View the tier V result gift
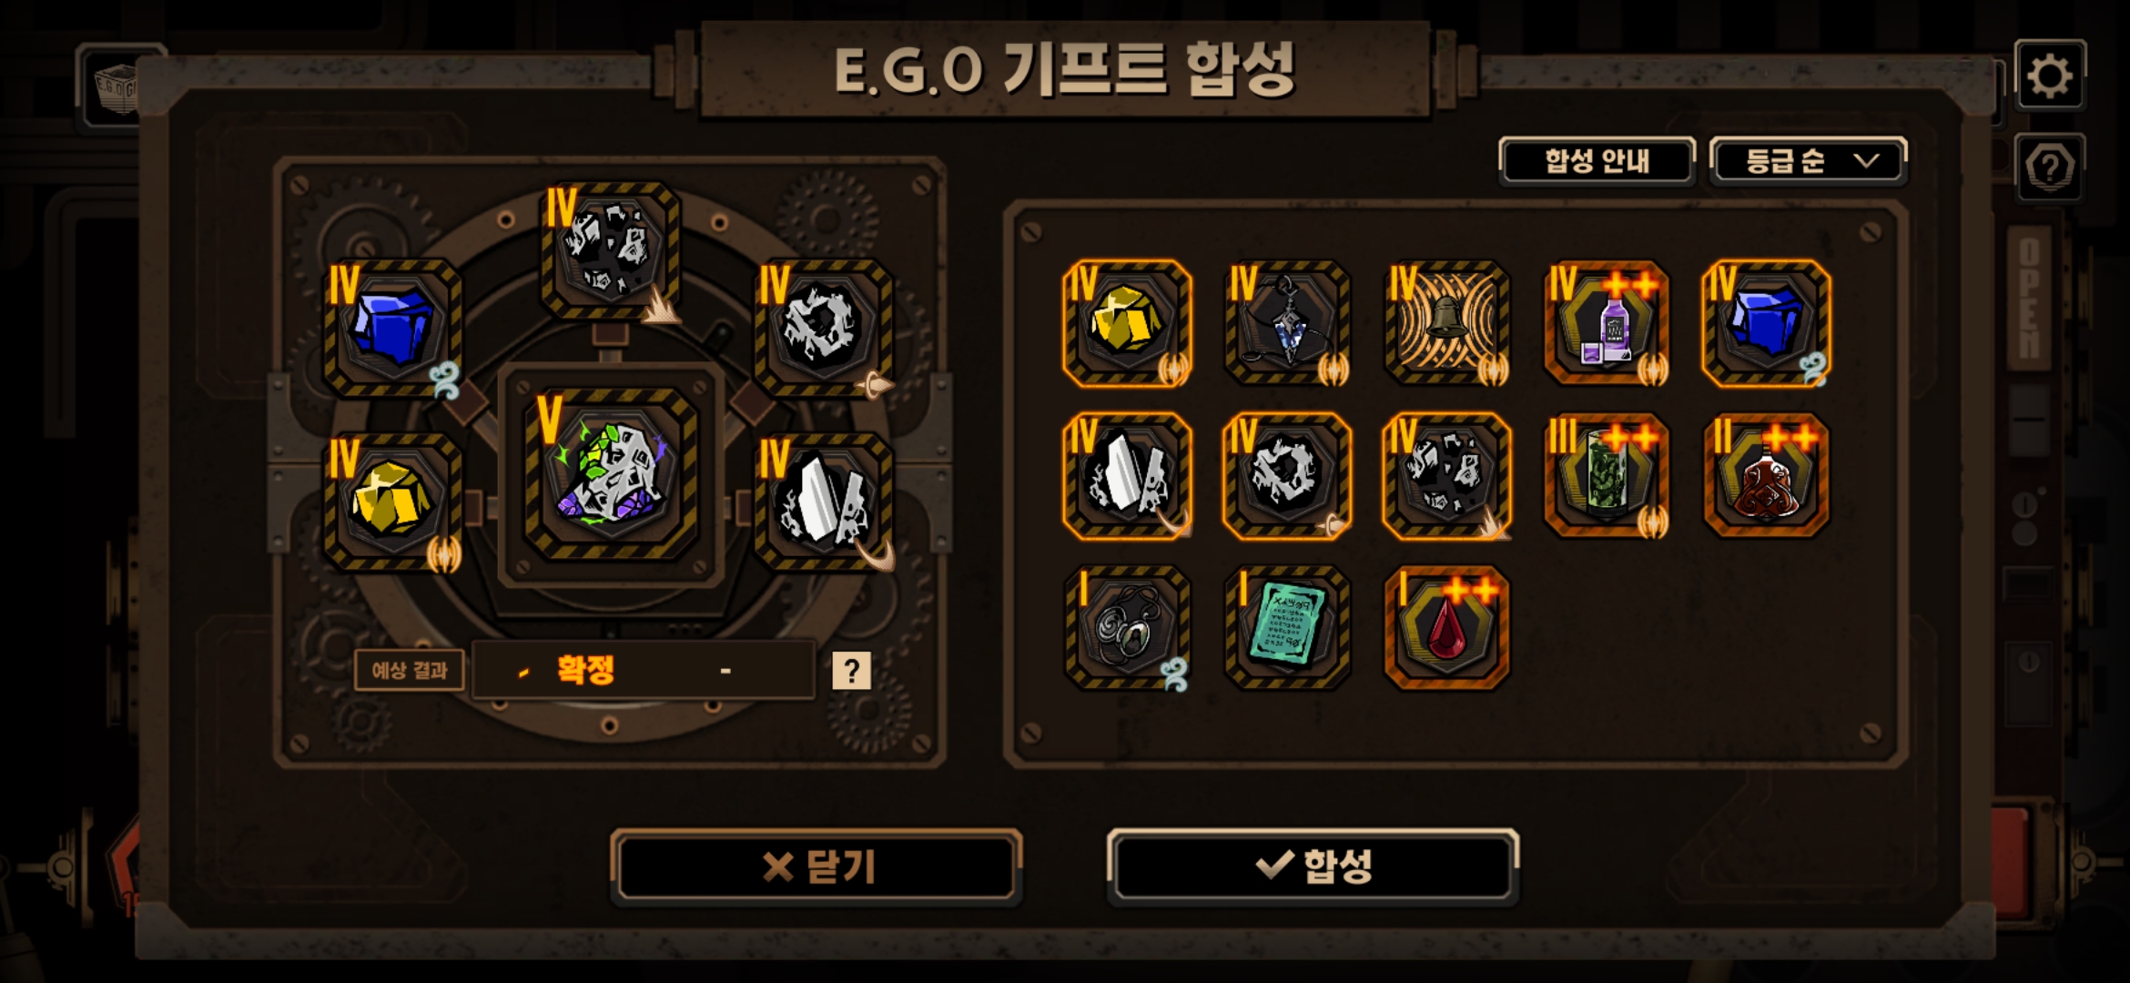The image size is (2130, 983). tap(610, 472)
